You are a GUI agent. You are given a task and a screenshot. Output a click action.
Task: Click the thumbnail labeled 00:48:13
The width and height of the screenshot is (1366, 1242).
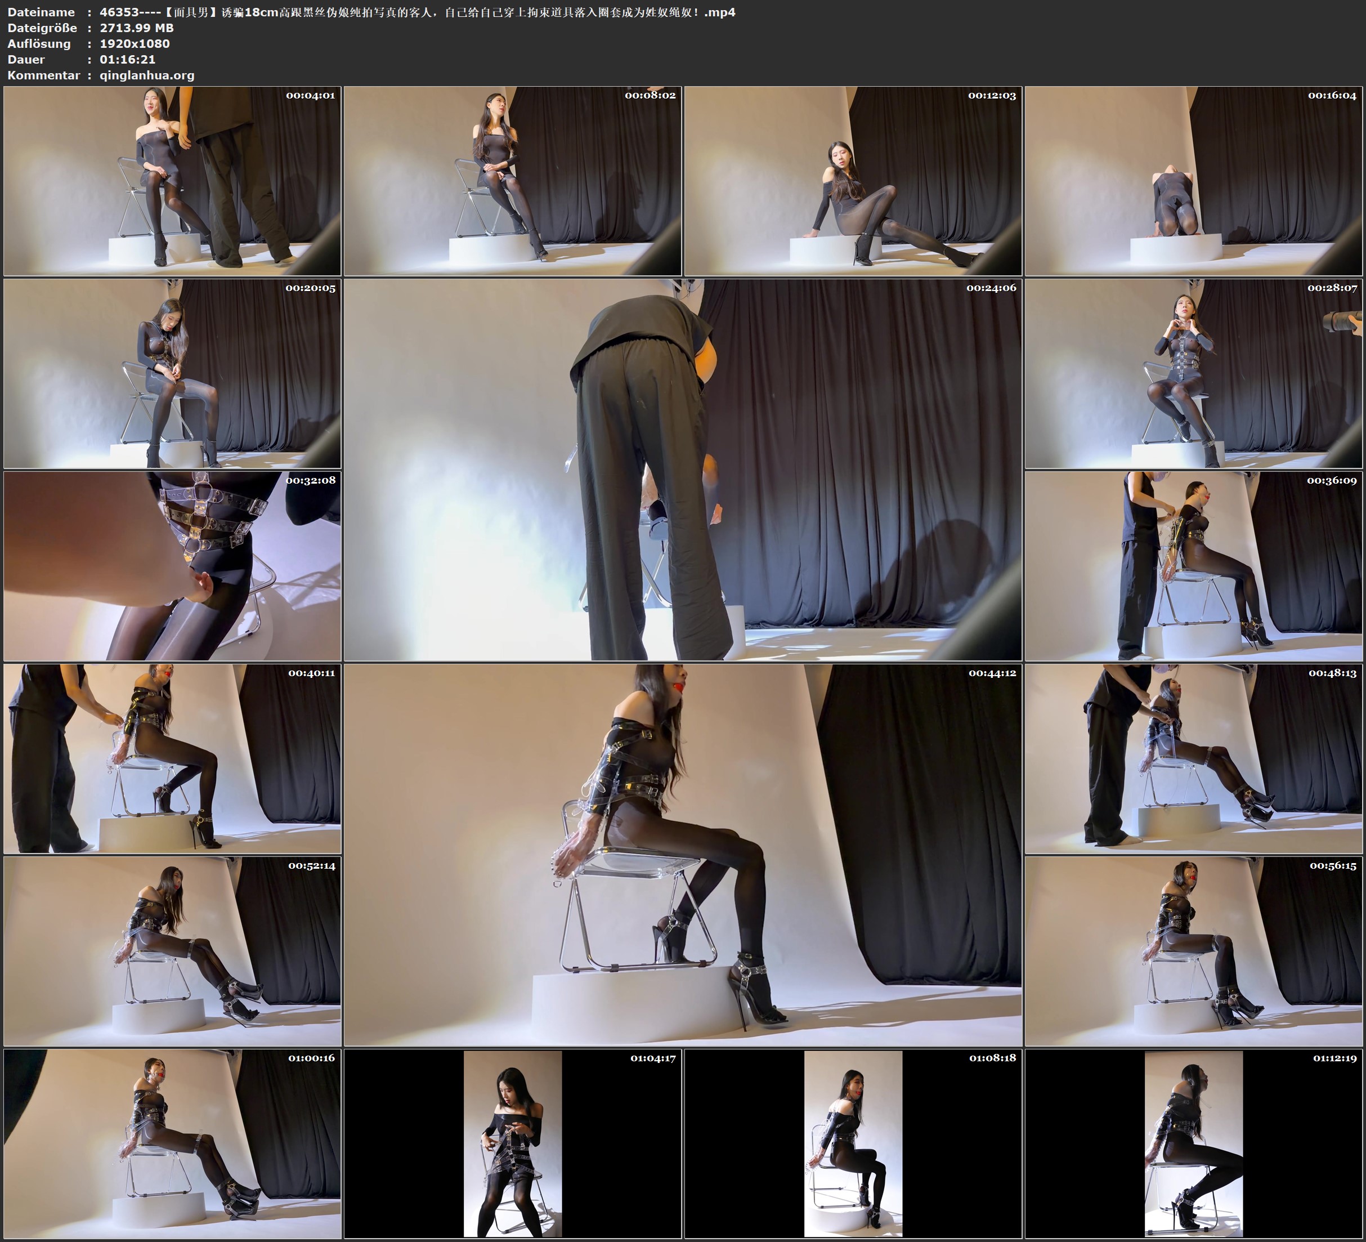coord(1193,758)
